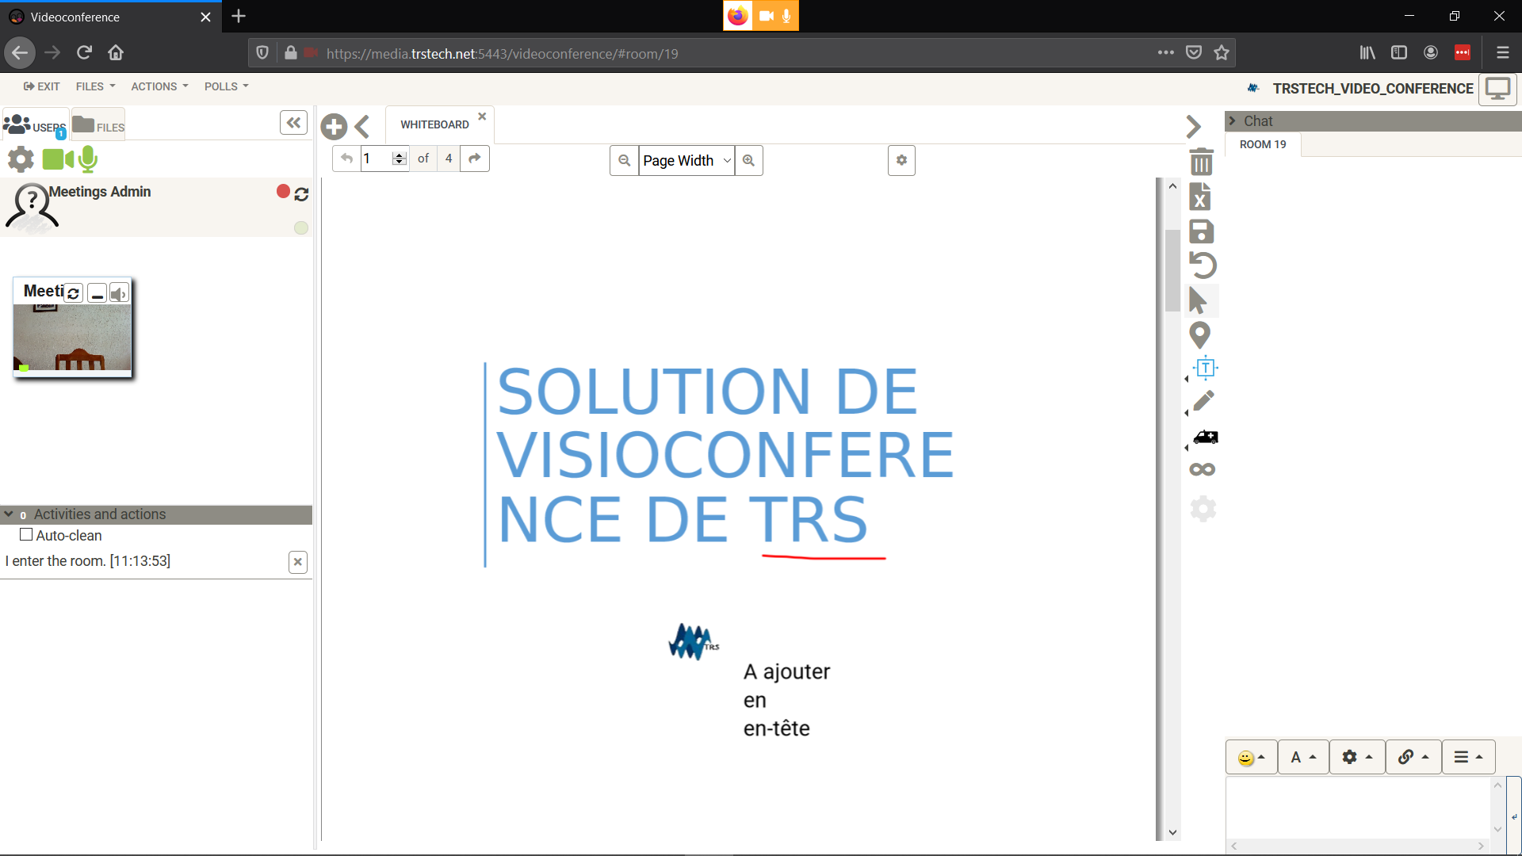1522x856 pixels.
Task: Click the chat message input area
Action: click(1359, 808)
